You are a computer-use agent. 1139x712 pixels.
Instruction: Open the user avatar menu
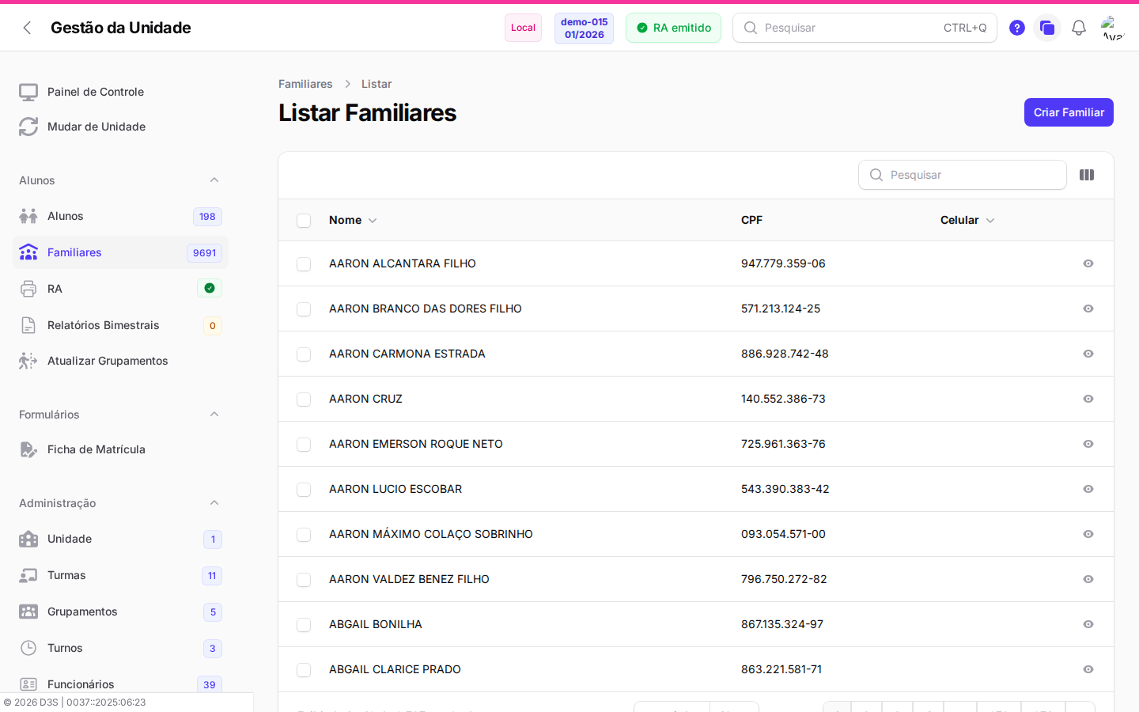[x=1113, y=28]
